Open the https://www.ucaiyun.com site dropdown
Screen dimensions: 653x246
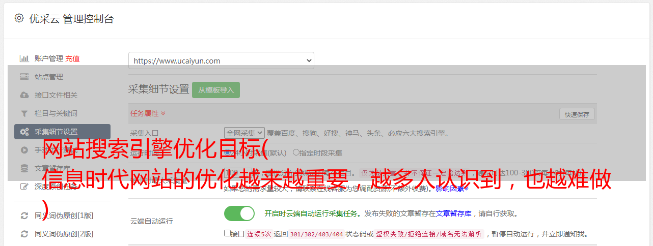[221, 60]
